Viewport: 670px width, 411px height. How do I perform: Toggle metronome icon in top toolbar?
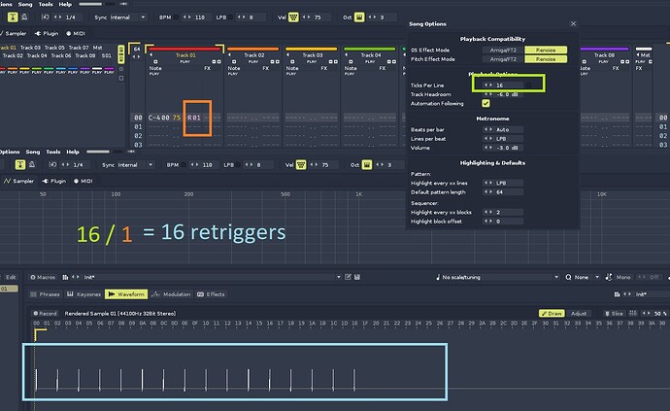pyautogui.click(x=24, y=17)
